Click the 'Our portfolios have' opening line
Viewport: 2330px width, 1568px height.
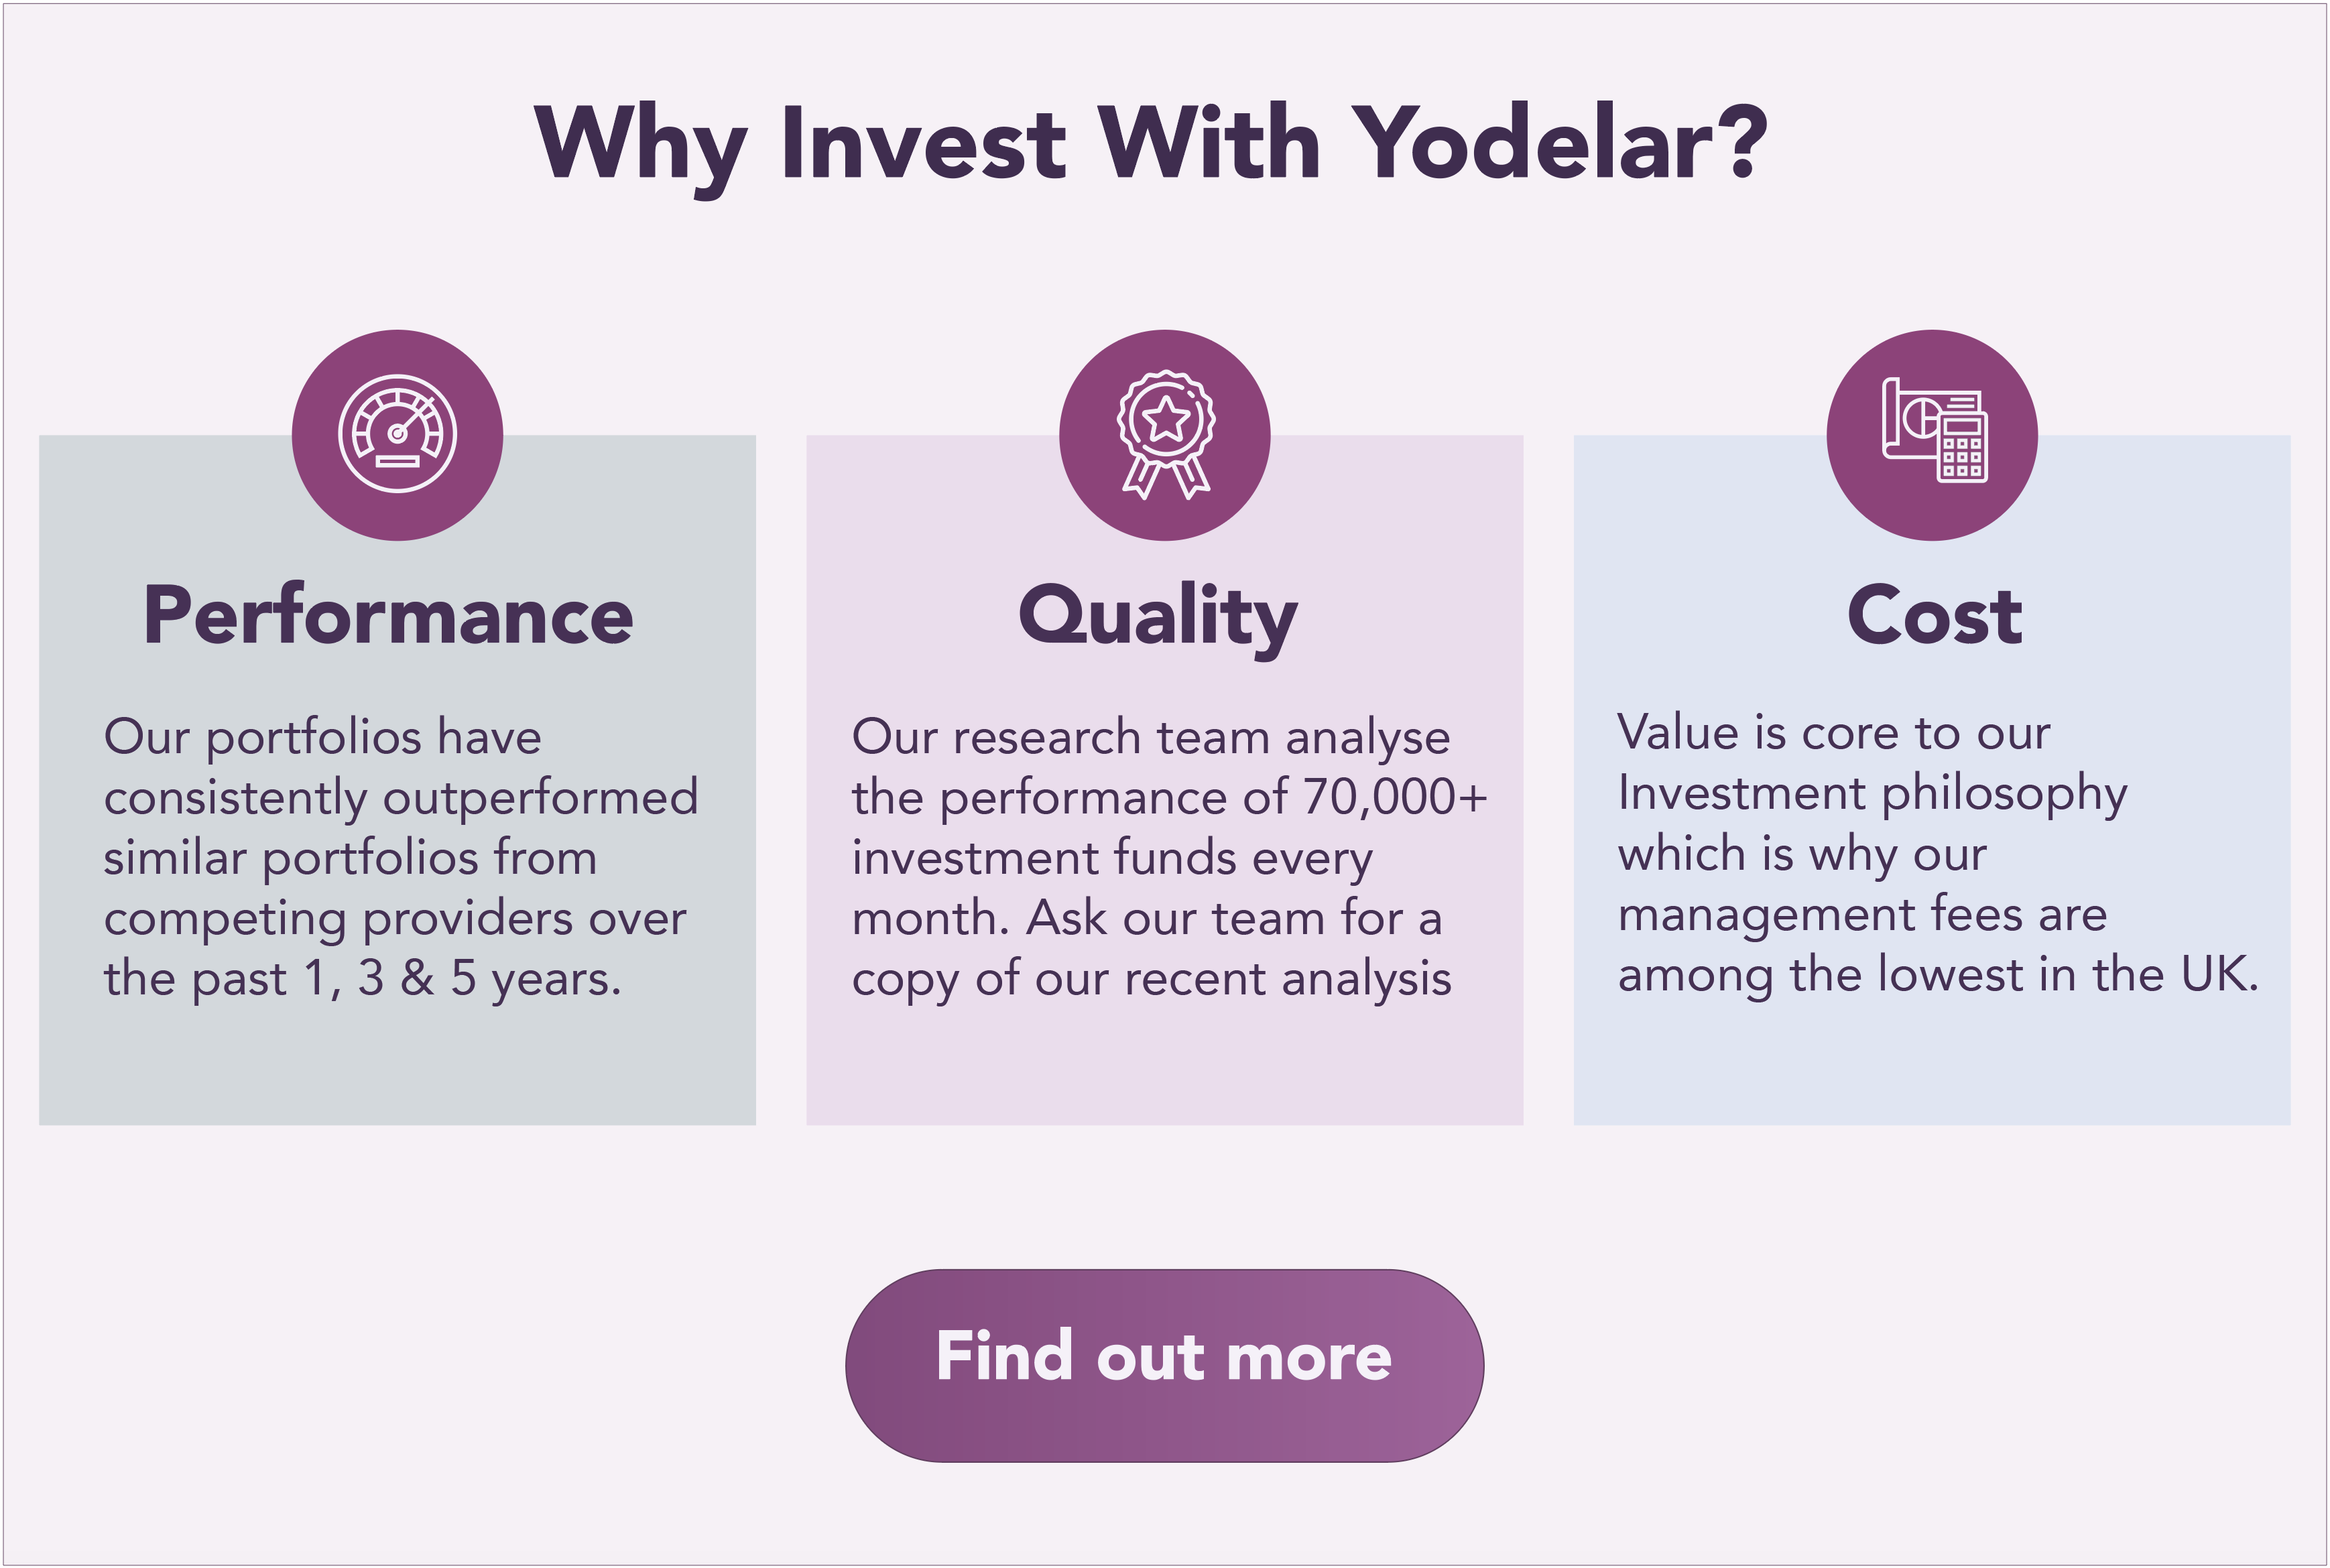point(322,737)
